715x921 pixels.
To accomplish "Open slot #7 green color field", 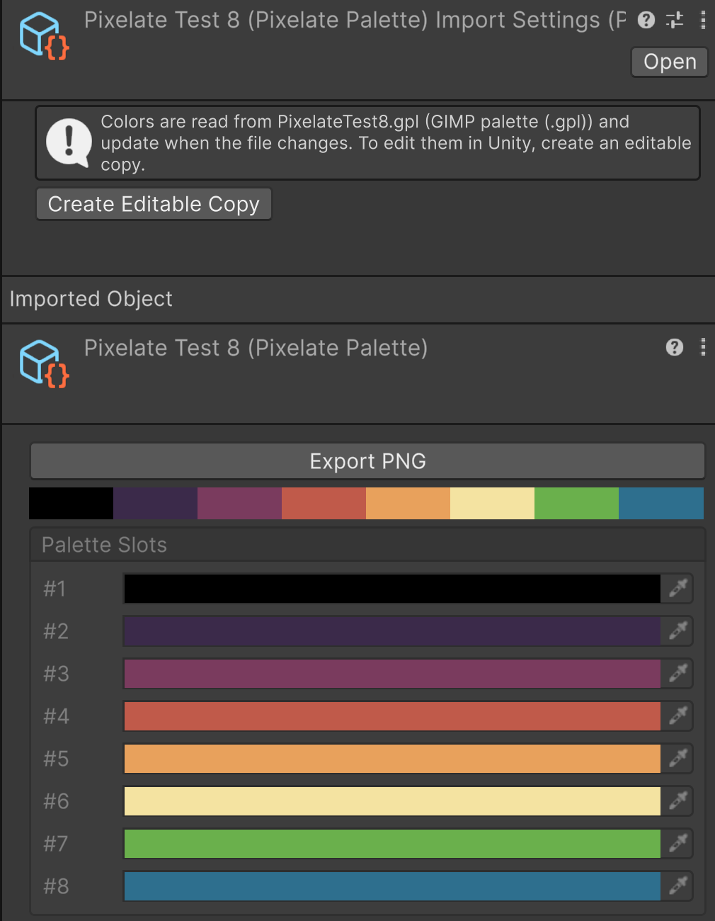I will coord(392,844).
